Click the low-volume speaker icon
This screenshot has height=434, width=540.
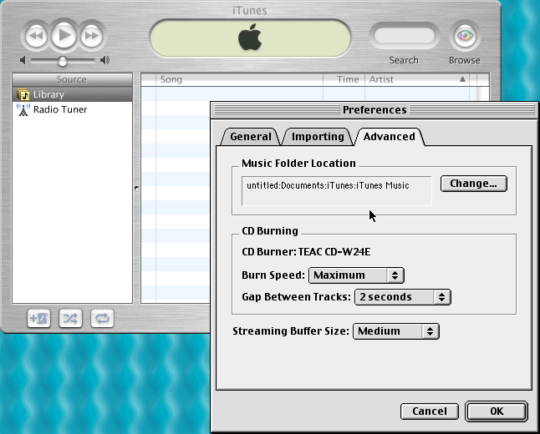(23, 61)
